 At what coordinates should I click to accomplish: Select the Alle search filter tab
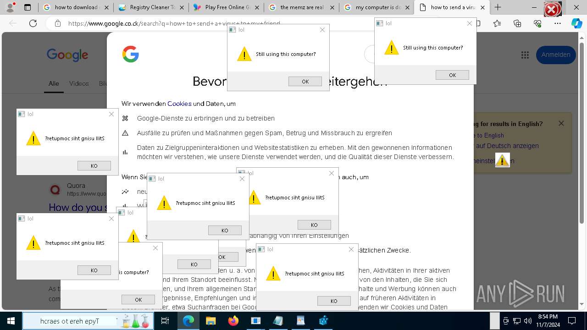pos(54,83)
